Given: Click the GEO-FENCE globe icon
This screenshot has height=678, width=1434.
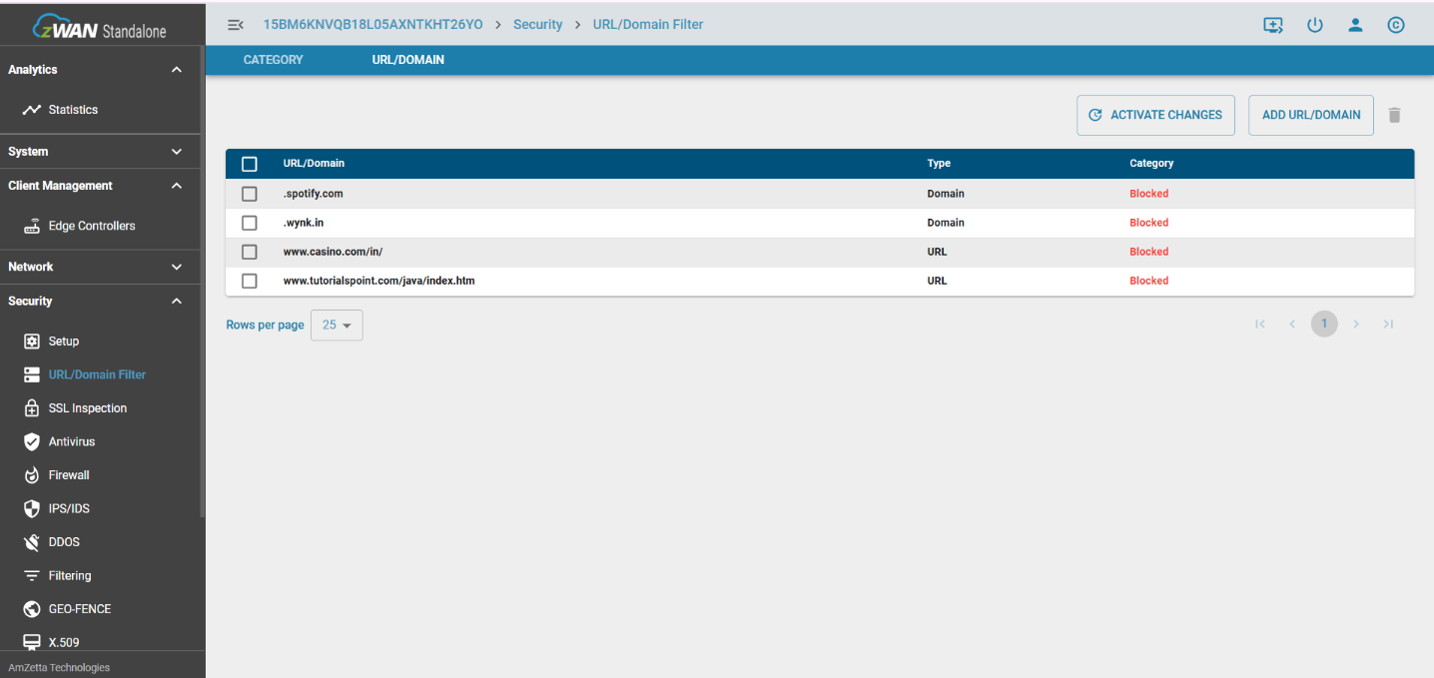Looking at the screenshot, I should (32, 609).
